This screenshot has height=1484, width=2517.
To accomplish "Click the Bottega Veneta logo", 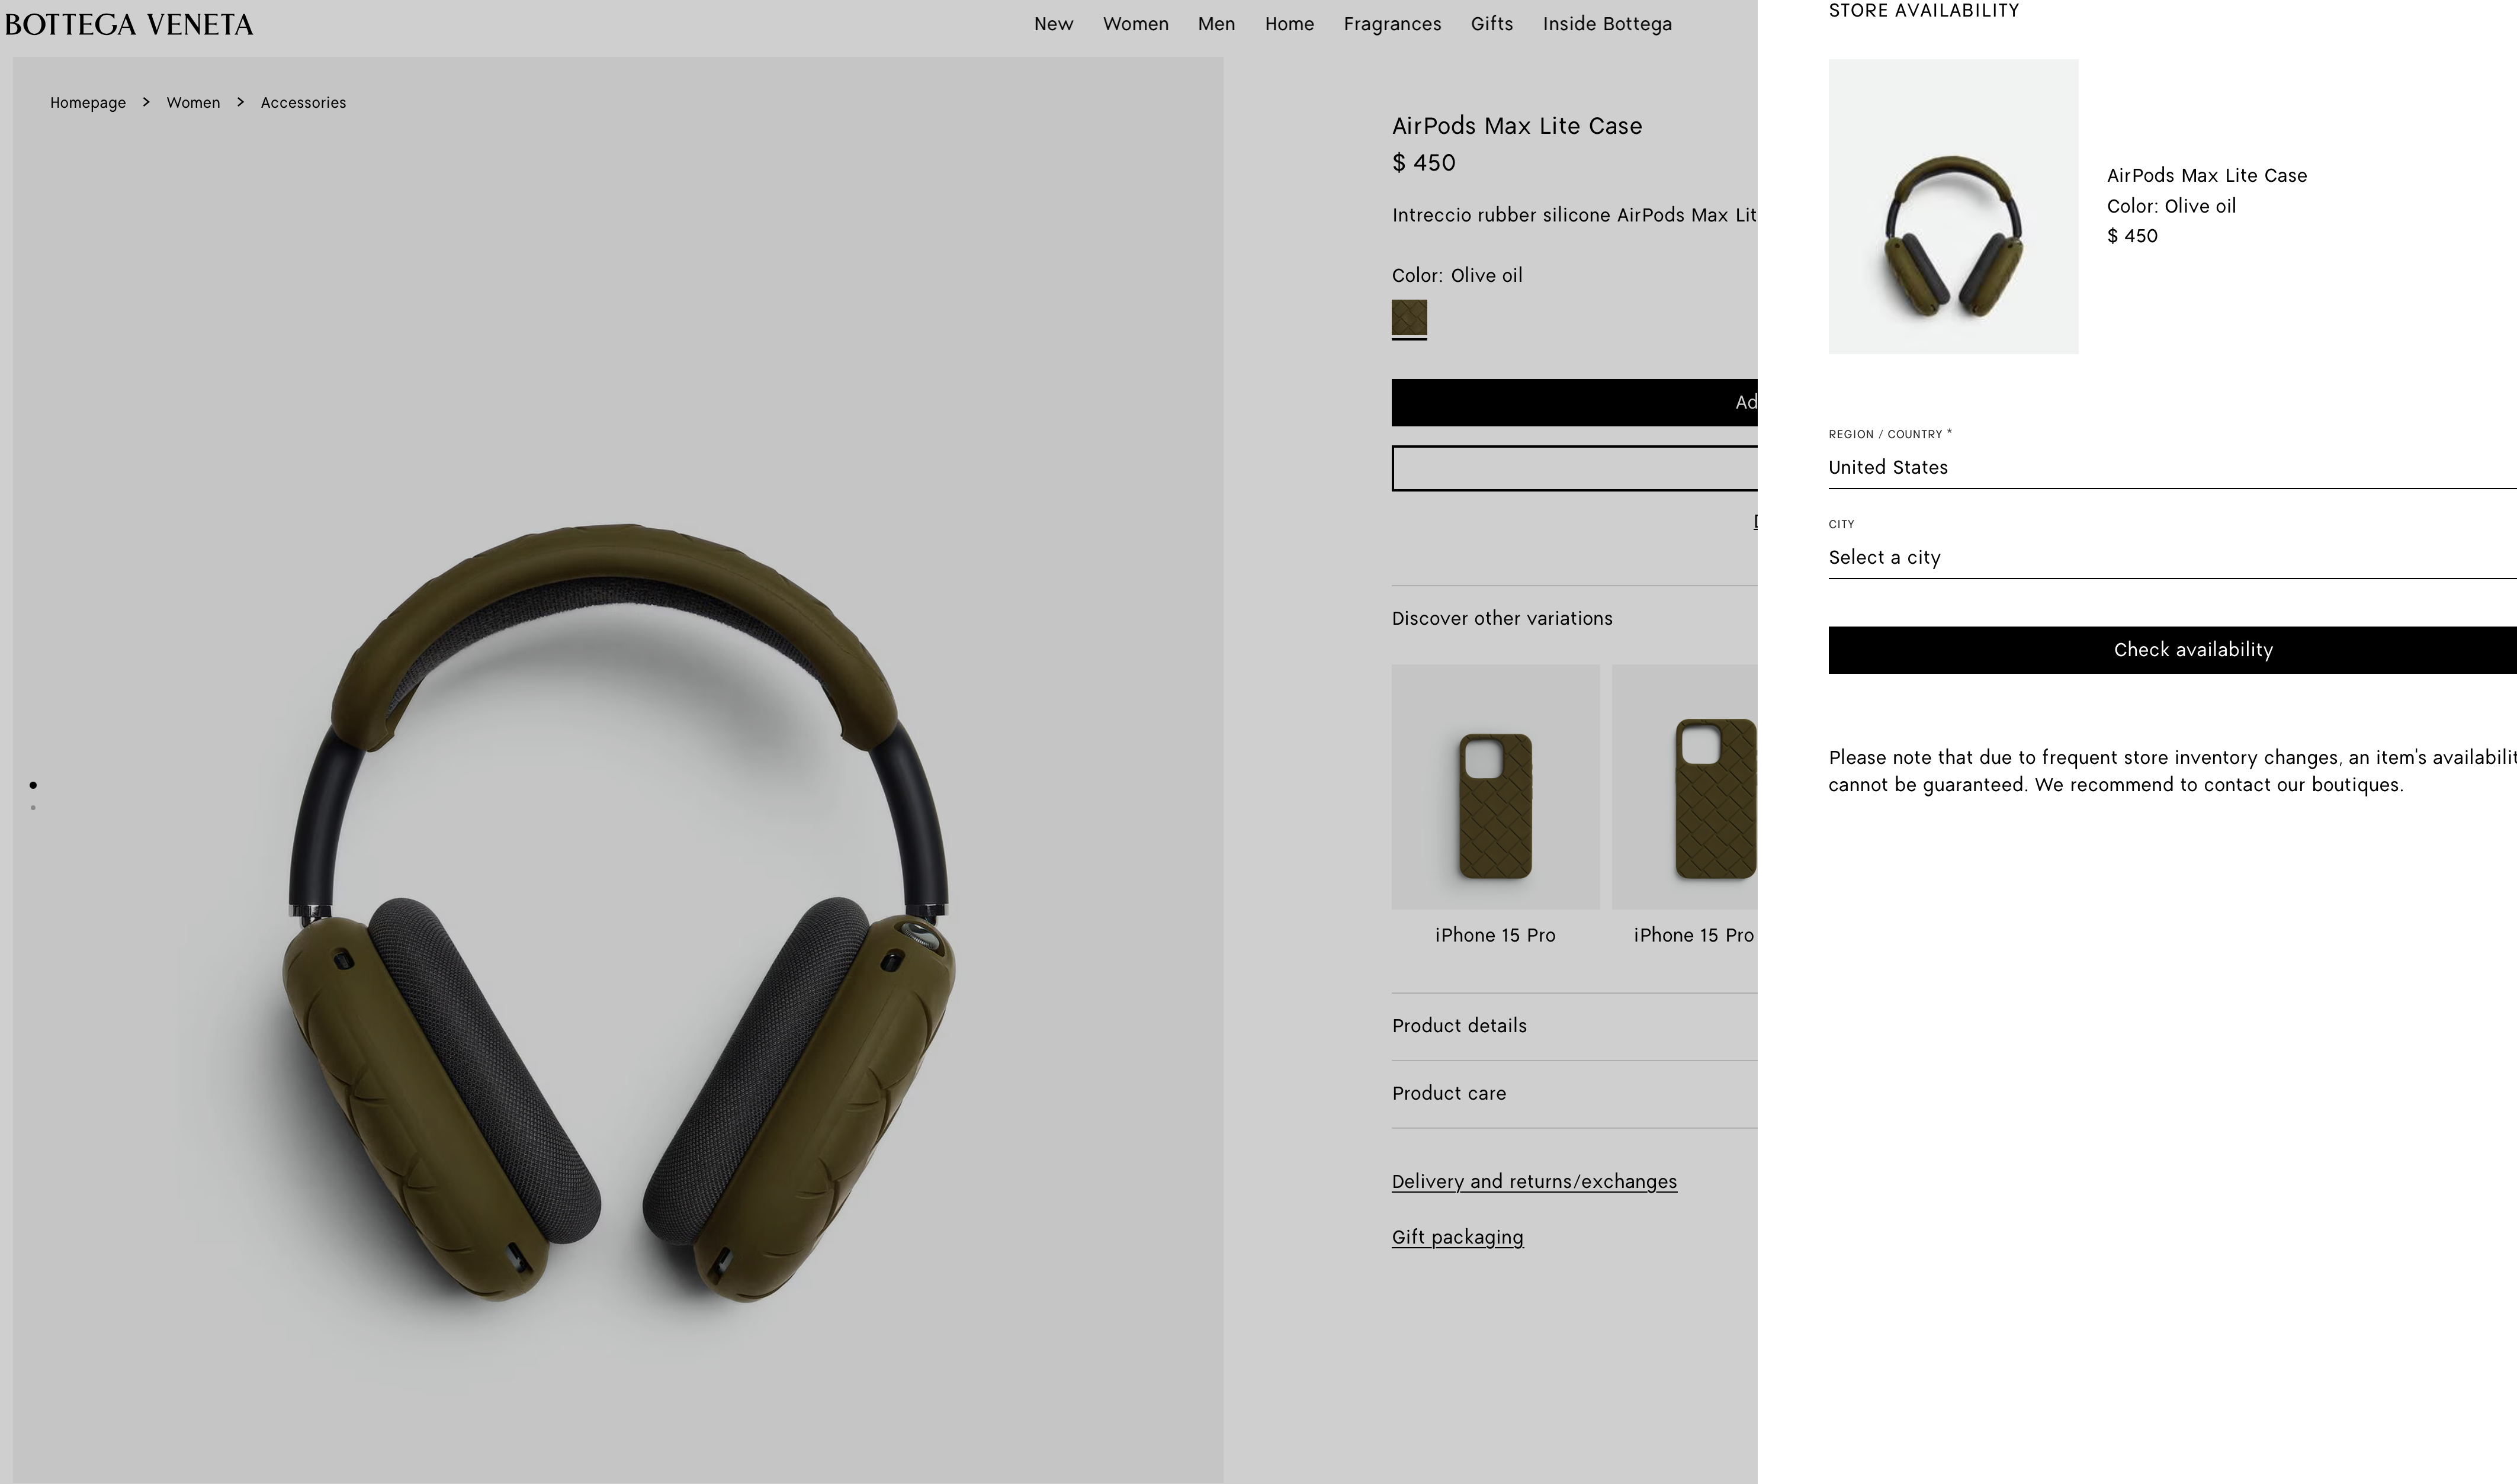I will click(129, 24).
